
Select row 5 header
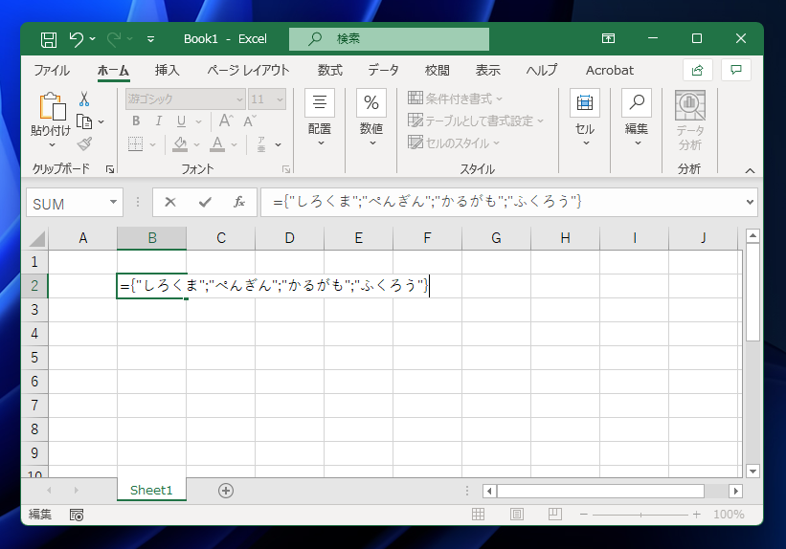pos(34,357)
